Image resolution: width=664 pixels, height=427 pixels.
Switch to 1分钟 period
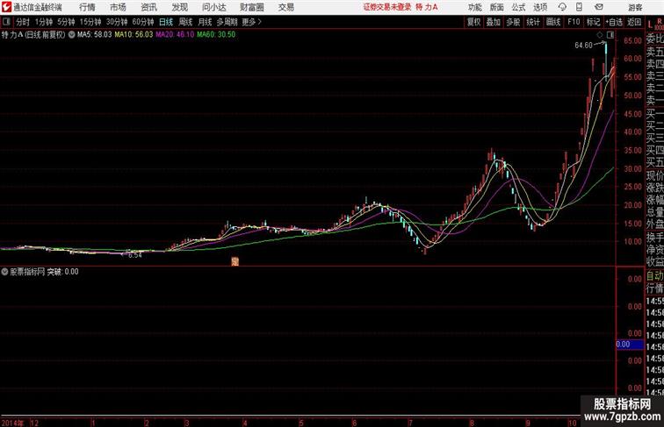coord(43,22)
